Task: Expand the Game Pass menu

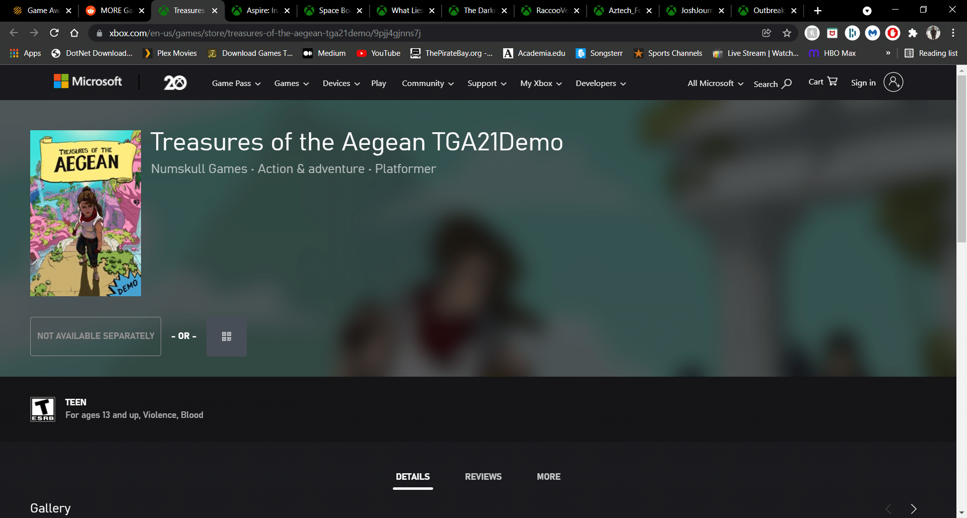Action: [x=236, y=83]
